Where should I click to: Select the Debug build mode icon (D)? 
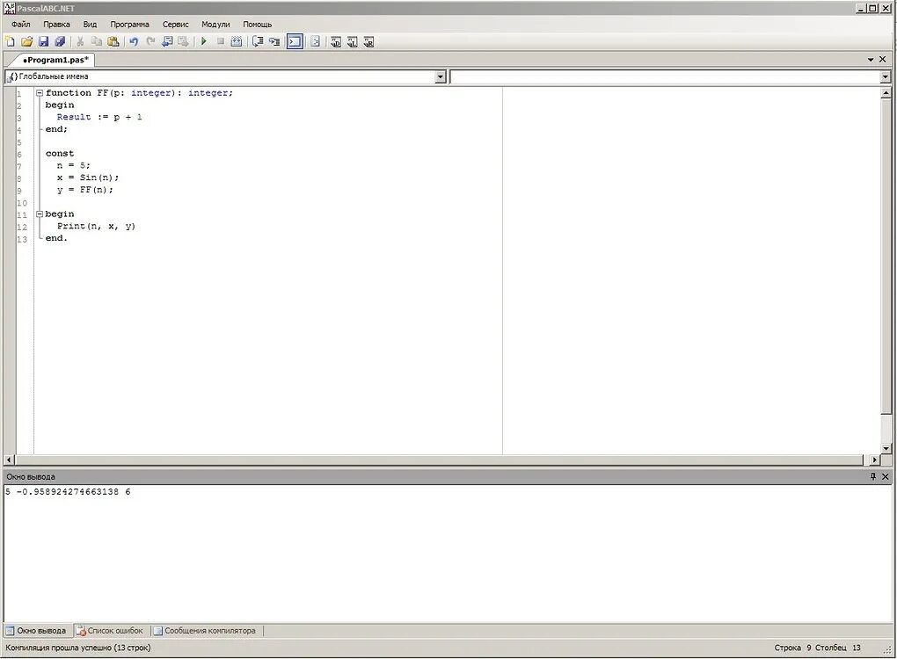(x=336, y=41)
